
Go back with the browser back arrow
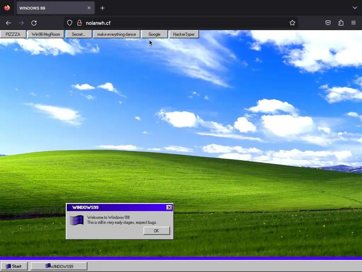(x=8, y=23)
